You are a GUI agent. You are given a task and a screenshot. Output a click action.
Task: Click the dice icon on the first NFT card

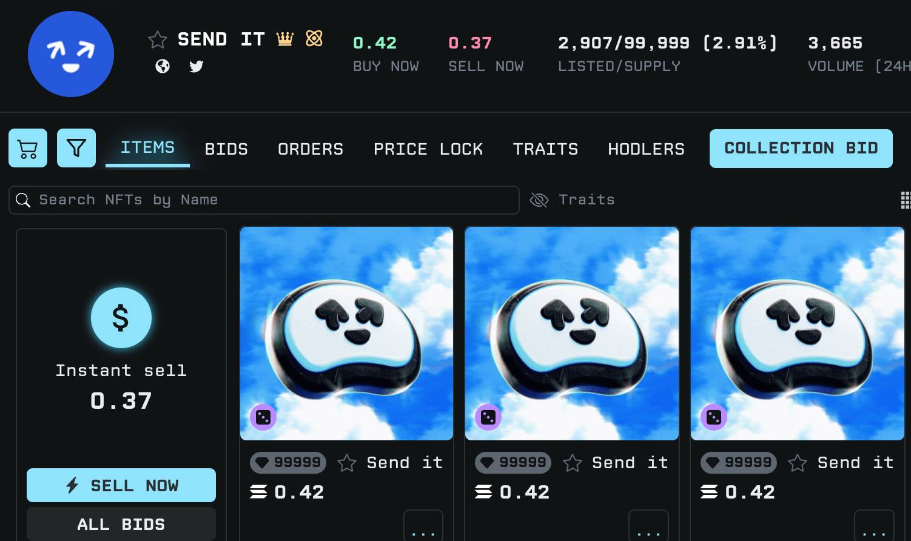(x=263, y=417)
